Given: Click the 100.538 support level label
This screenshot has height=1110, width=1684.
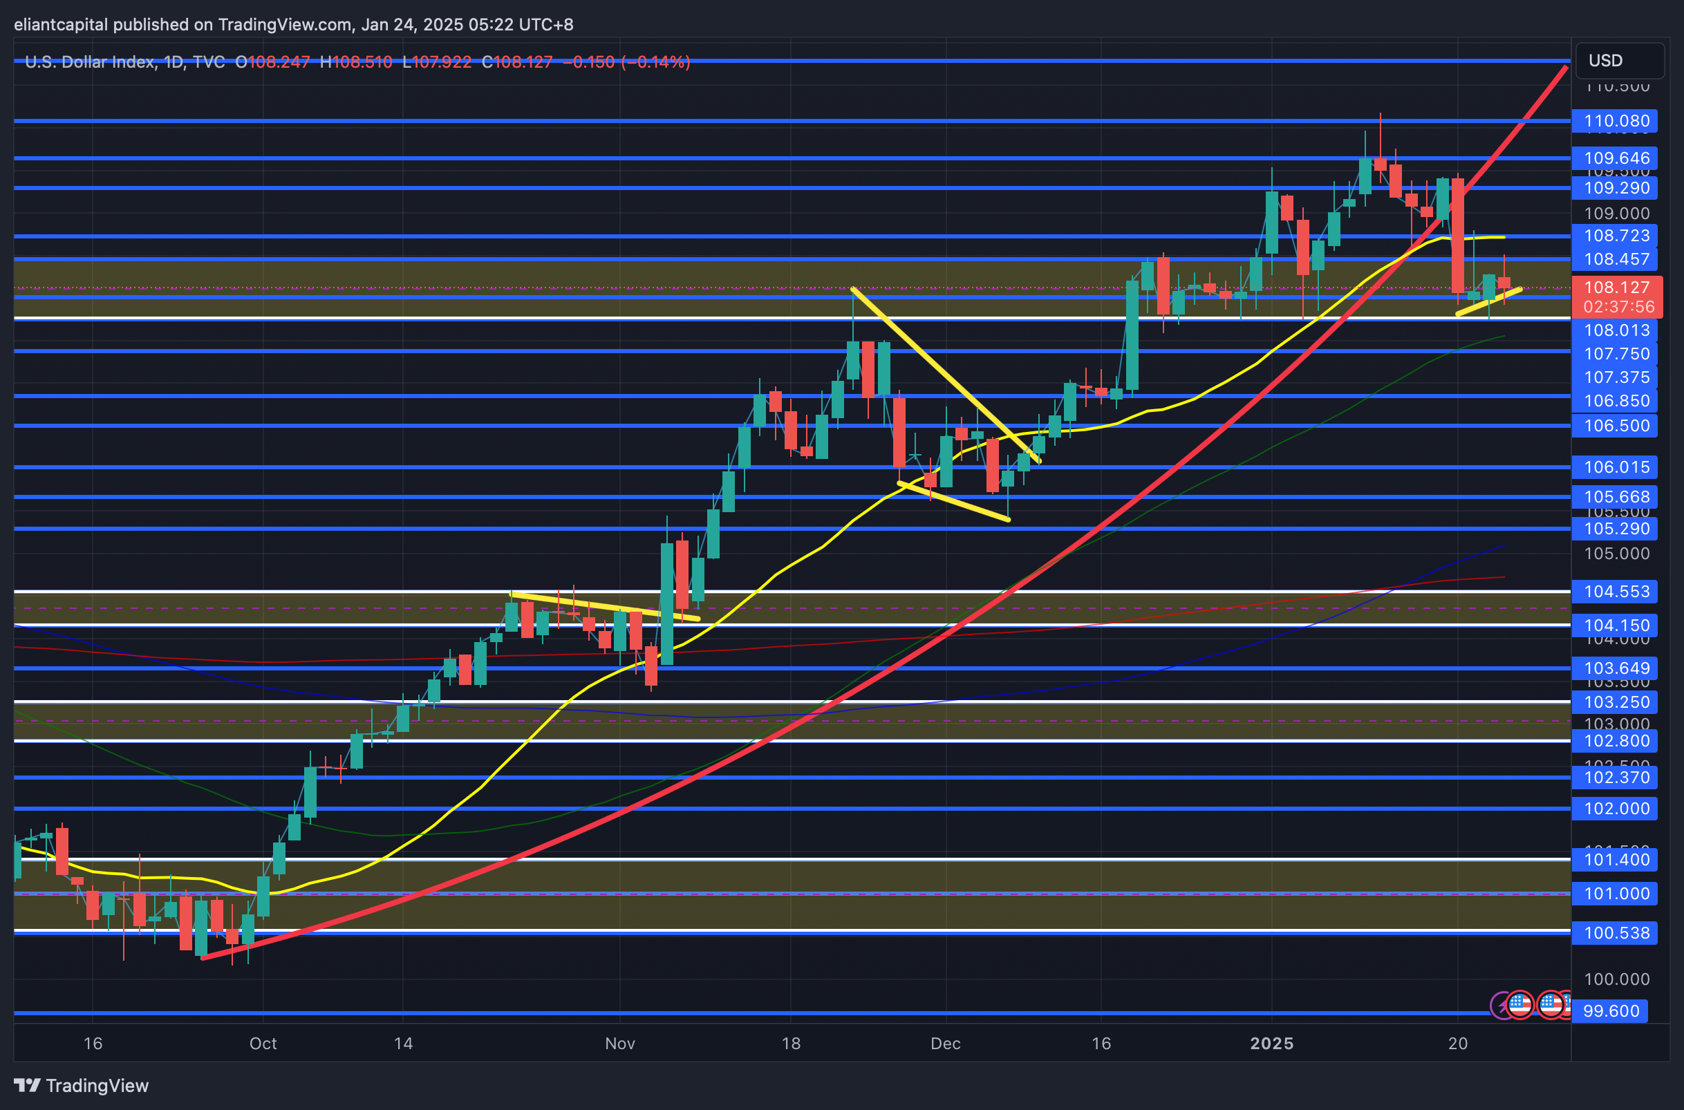Looking at the screenshot, I should [x=1616, y=933].
